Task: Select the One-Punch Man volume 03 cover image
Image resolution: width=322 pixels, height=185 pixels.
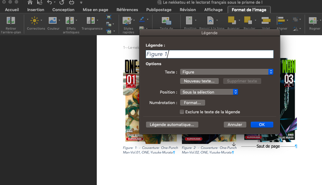Action: coord(288,100)
